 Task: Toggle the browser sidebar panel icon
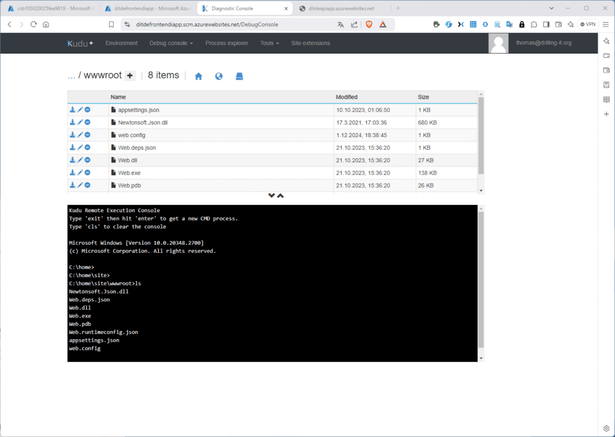click(x=546, y=24)
